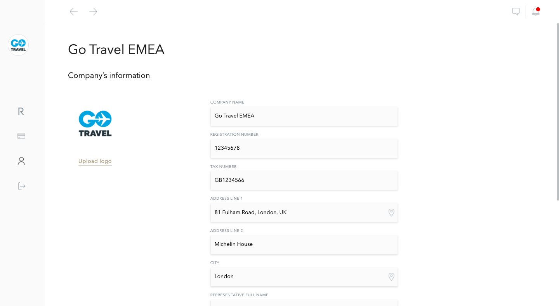This screenshot has height=306, width=559.
Task: Click the logout sidebar icon
Action: point(21,187)
